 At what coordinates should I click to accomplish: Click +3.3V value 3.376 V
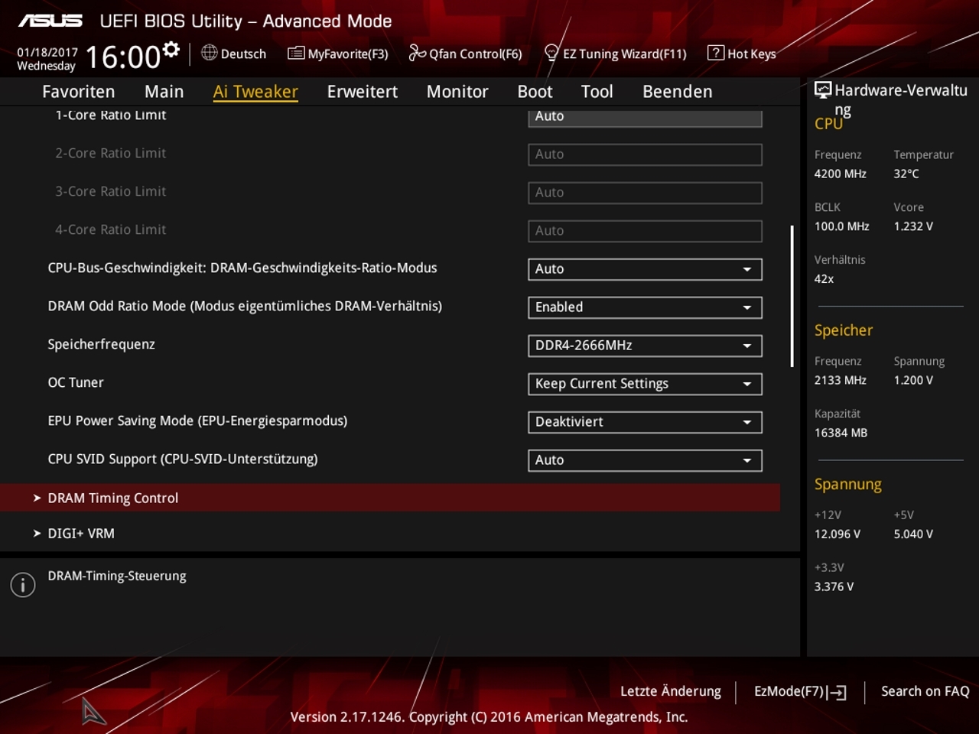point(834,586)
